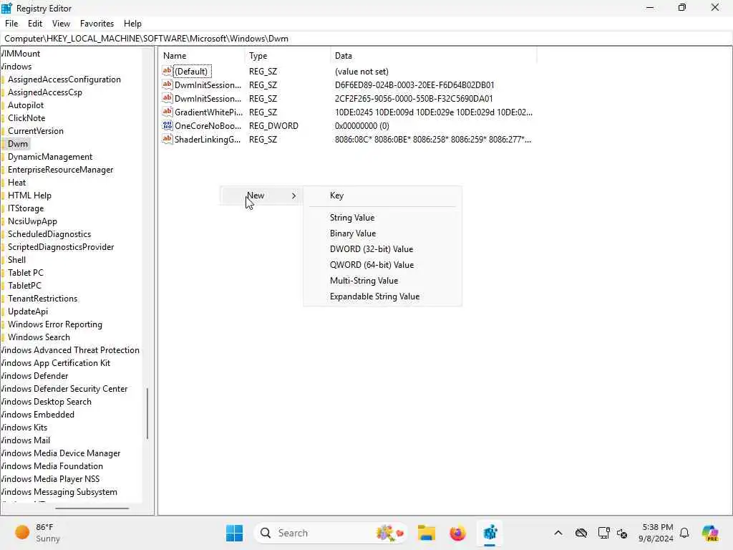Sort values by the Data column header

pos(433,56)
